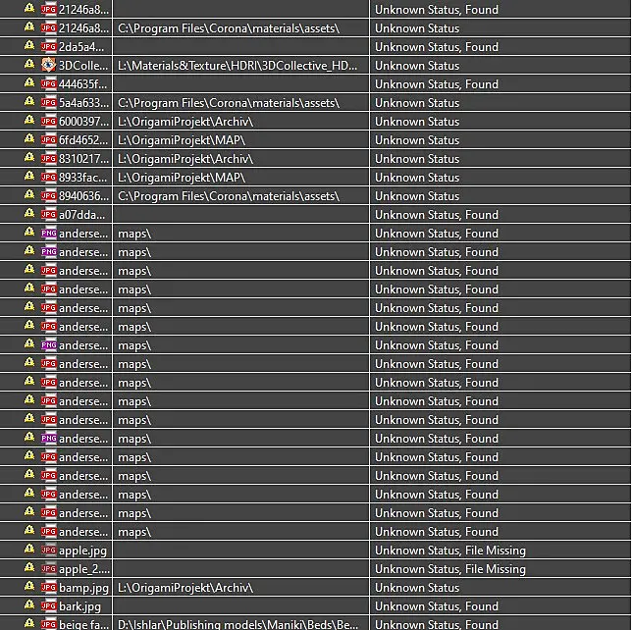Click the OrigamiProjekt\MAP path in the 6fd4652... row
Viewport: 632px width, 630px height.
182,140
